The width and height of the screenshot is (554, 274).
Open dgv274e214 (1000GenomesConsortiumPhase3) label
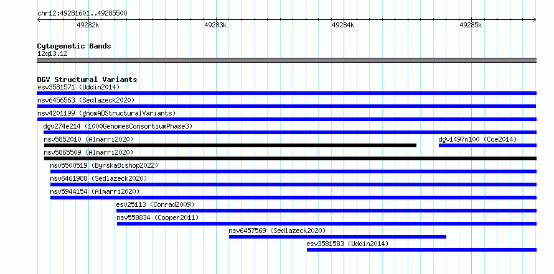click(x=118, y=126)
